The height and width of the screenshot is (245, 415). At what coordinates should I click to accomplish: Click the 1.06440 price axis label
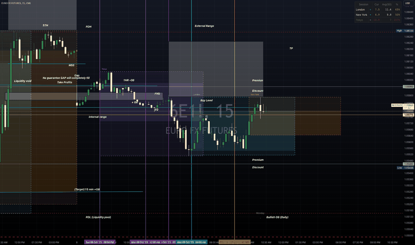[x=409, y=12]
